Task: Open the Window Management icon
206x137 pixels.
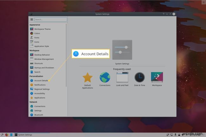Action: tap(32, 59)
